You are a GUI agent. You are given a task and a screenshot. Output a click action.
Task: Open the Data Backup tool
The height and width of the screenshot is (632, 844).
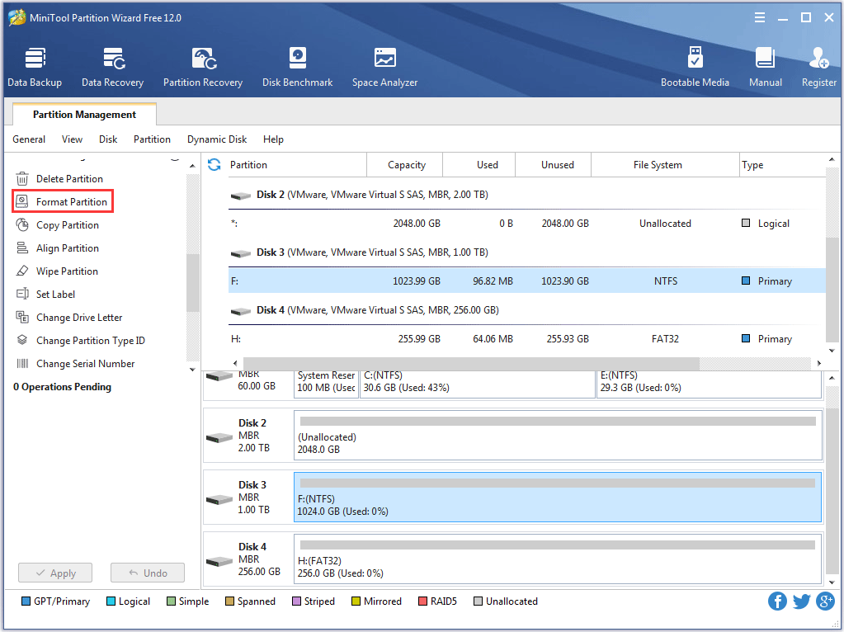coord(35,68)
